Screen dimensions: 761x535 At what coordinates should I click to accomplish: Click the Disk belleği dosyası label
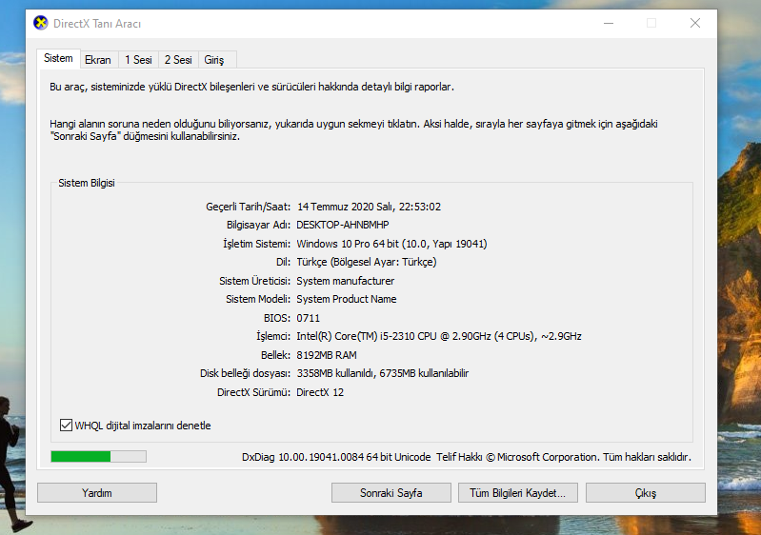click(x=245, y=373)
